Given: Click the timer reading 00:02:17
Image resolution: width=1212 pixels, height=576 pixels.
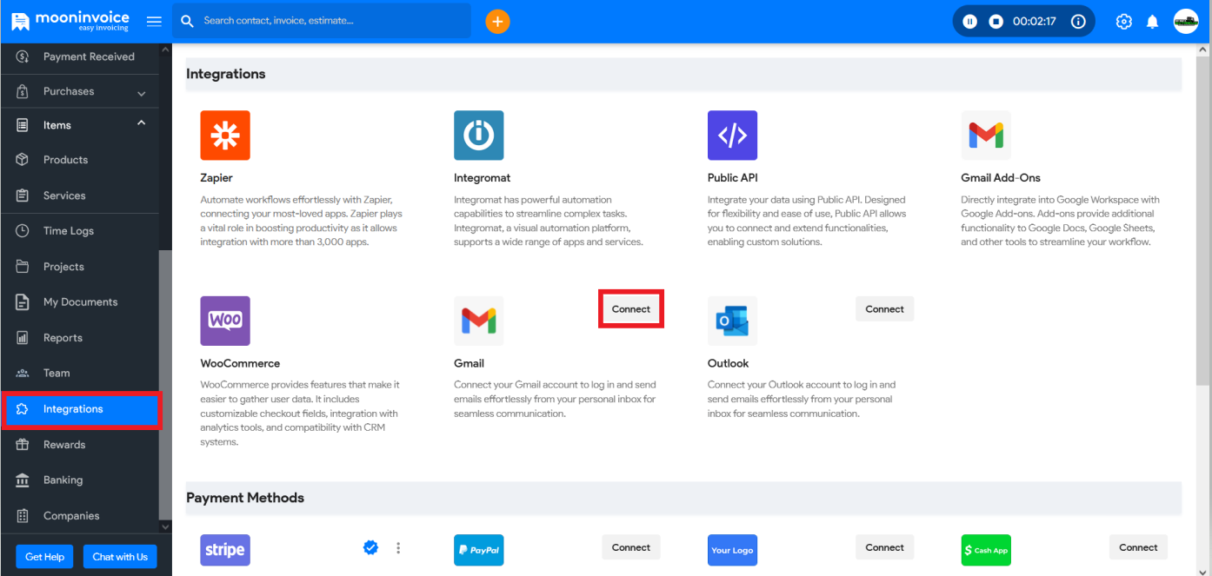Looking at the screenshot, I should (x=1035, y=21).
